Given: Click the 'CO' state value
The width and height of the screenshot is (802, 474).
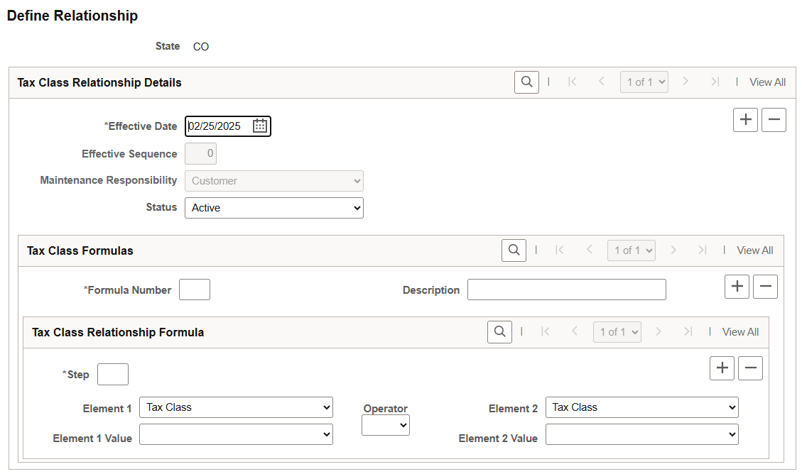Looking at the screenshot, I should pos(201,47).
